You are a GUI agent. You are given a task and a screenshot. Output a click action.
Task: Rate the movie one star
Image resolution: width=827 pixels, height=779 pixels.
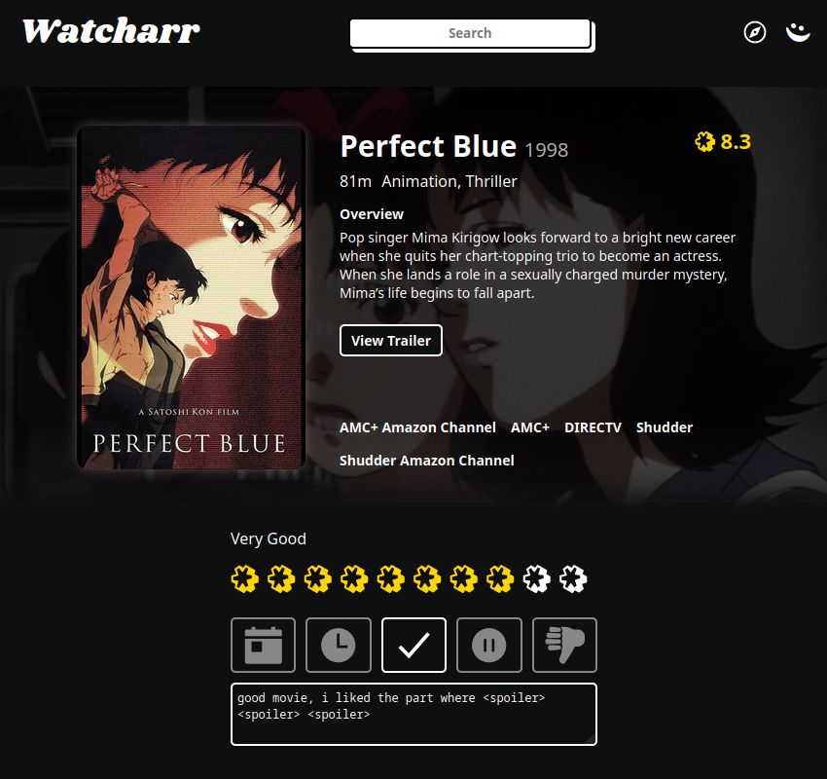point(245,579)
